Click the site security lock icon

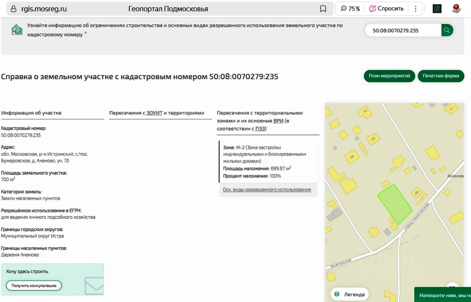point(14,9)
